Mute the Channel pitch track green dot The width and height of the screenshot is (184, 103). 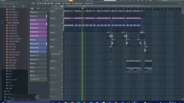pos(62,59)
